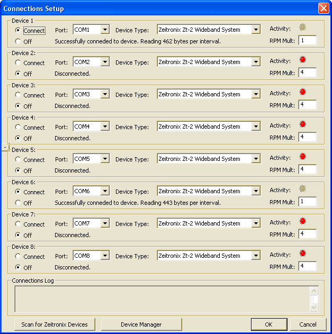Image resolution: width=332 pixels, height=334 pixels.
Task: Click Device 4 red activity light
Action: point(303,124)
